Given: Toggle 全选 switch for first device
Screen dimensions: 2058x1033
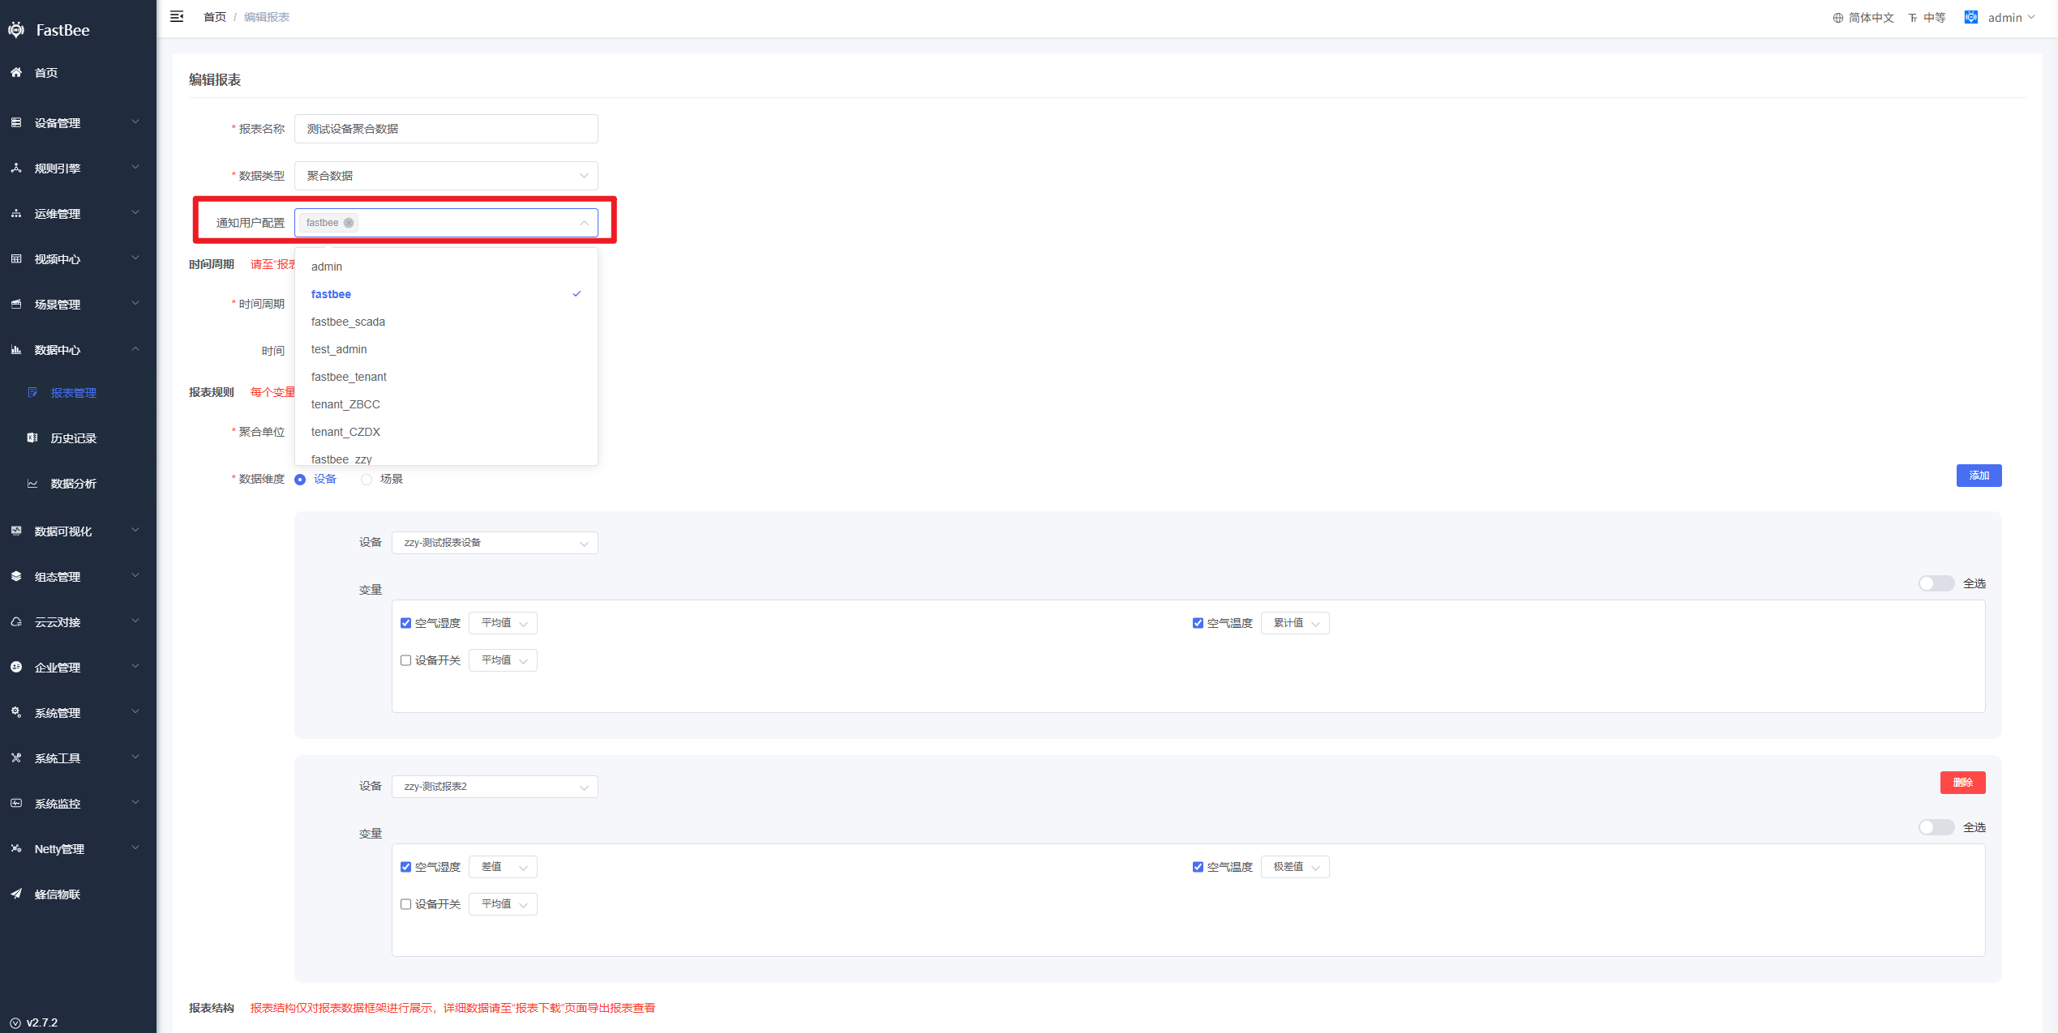Looking at the screenshot, I should click(1936, 583).
